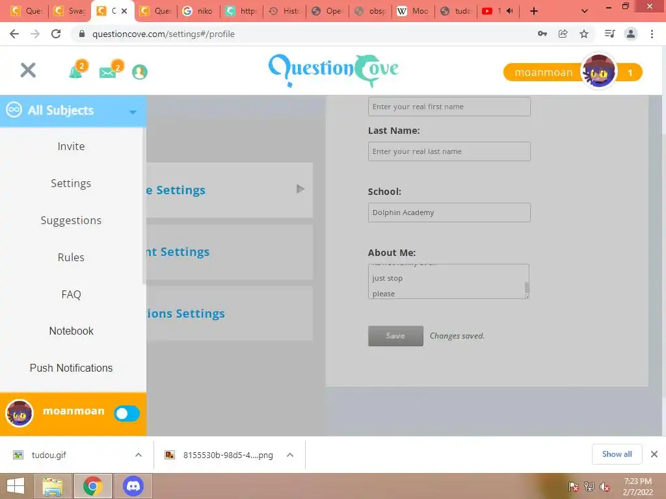Viewport: 666px width, 499px height.
Task: Switch to the Swag tab
Action: (x=70, y=11)
